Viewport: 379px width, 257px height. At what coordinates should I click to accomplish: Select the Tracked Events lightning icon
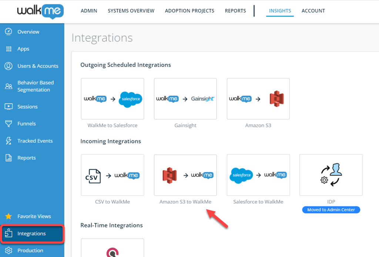9,141
